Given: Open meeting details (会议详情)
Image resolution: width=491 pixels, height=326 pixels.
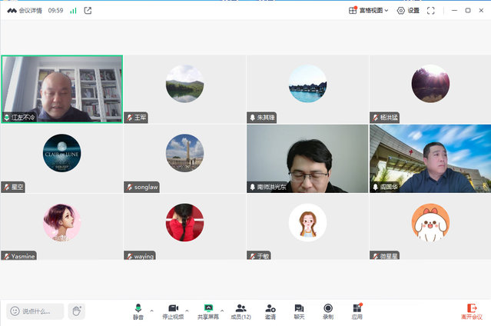Looking at the screenshot, I should [x=25, y=11].
